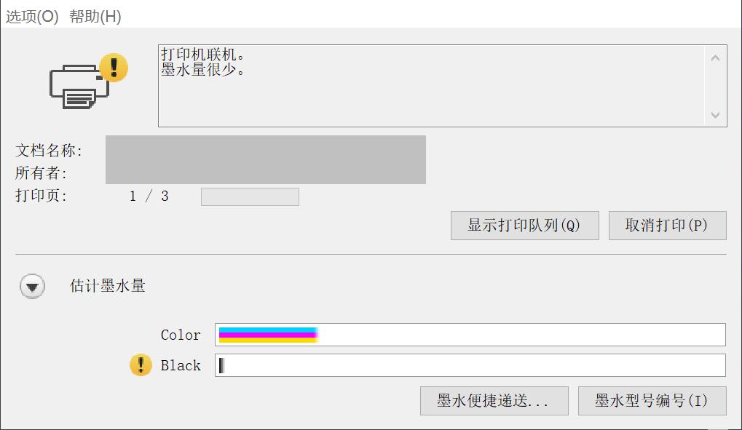
Task: Click the 打印页 progress bar
Action: tap(249, 196)
